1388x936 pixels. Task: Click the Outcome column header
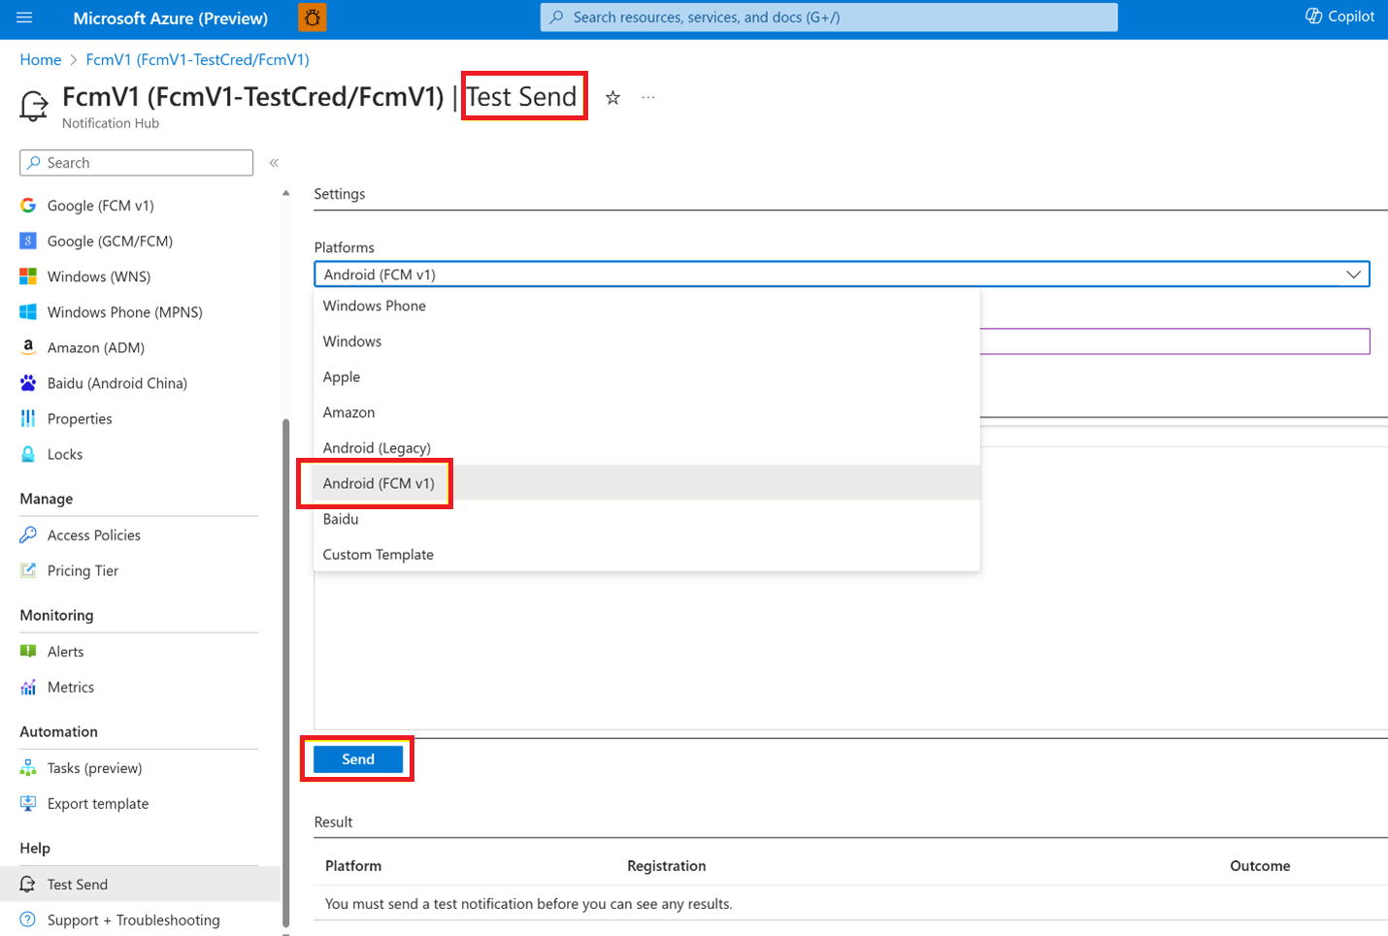[x=1260, y=866]
